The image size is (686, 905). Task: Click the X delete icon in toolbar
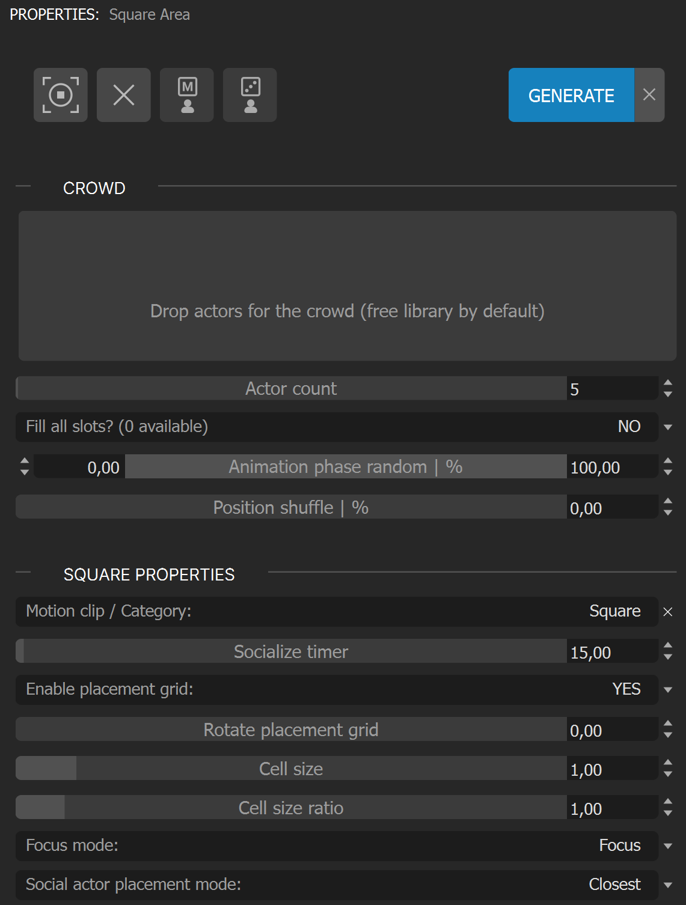124,95
